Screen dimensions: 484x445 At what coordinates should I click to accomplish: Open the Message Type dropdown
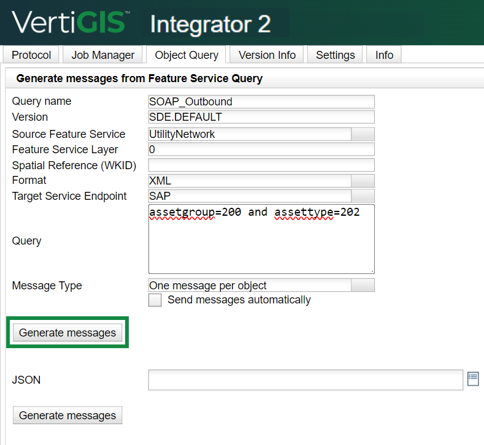(x=363, y=285)
